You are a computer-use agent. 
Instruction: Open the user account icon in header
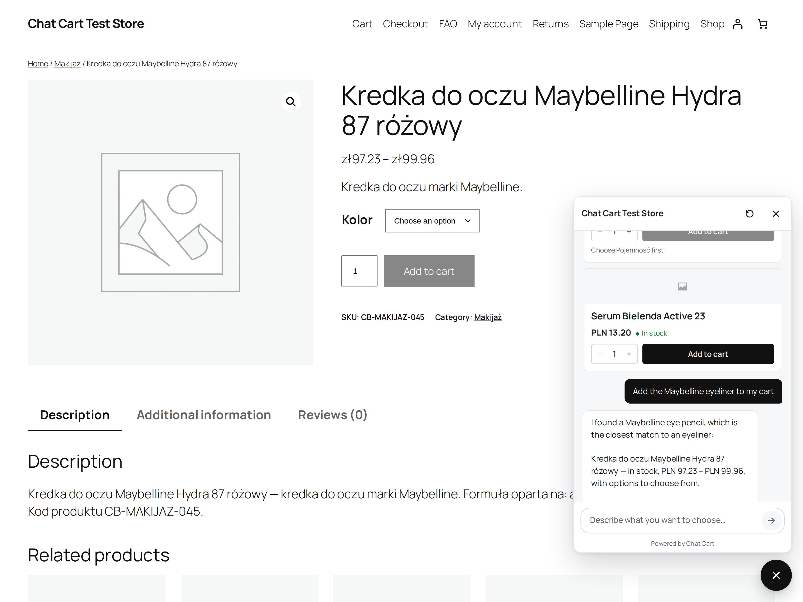(x=737, y=24)
